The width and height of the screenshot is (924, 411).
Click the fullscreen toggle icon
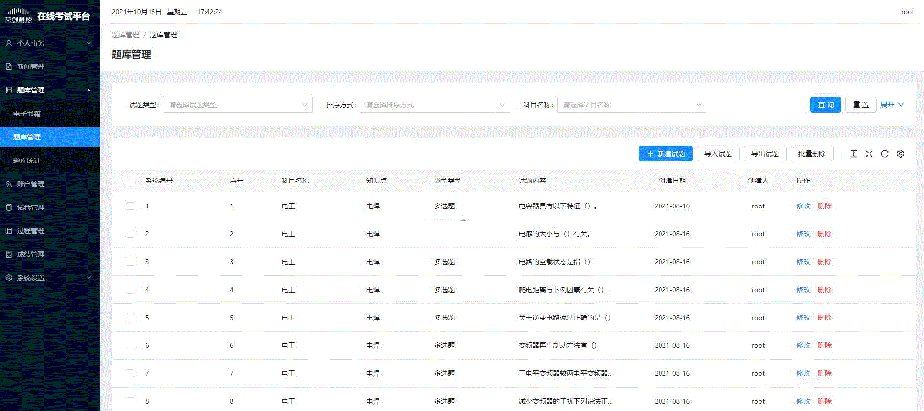coord(869,154)
